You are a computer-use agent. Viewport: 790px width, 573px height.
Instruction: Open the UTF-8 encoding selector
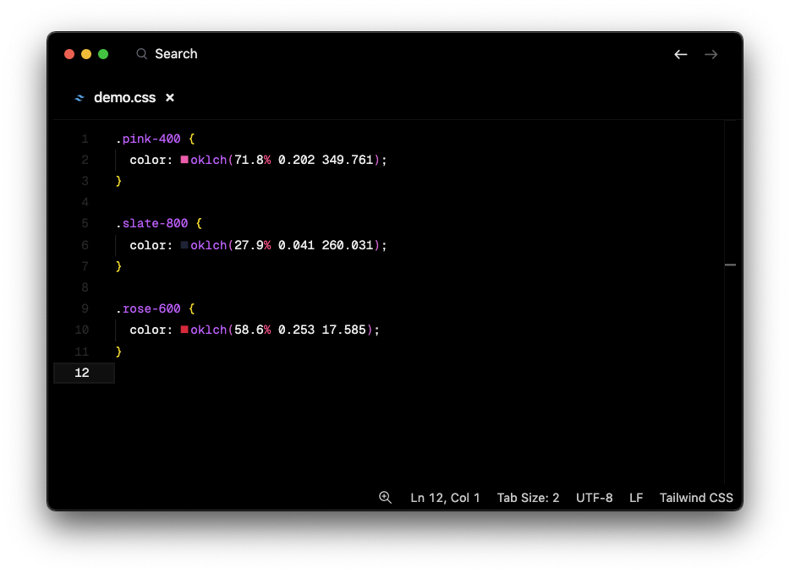[x=595, y=498]
